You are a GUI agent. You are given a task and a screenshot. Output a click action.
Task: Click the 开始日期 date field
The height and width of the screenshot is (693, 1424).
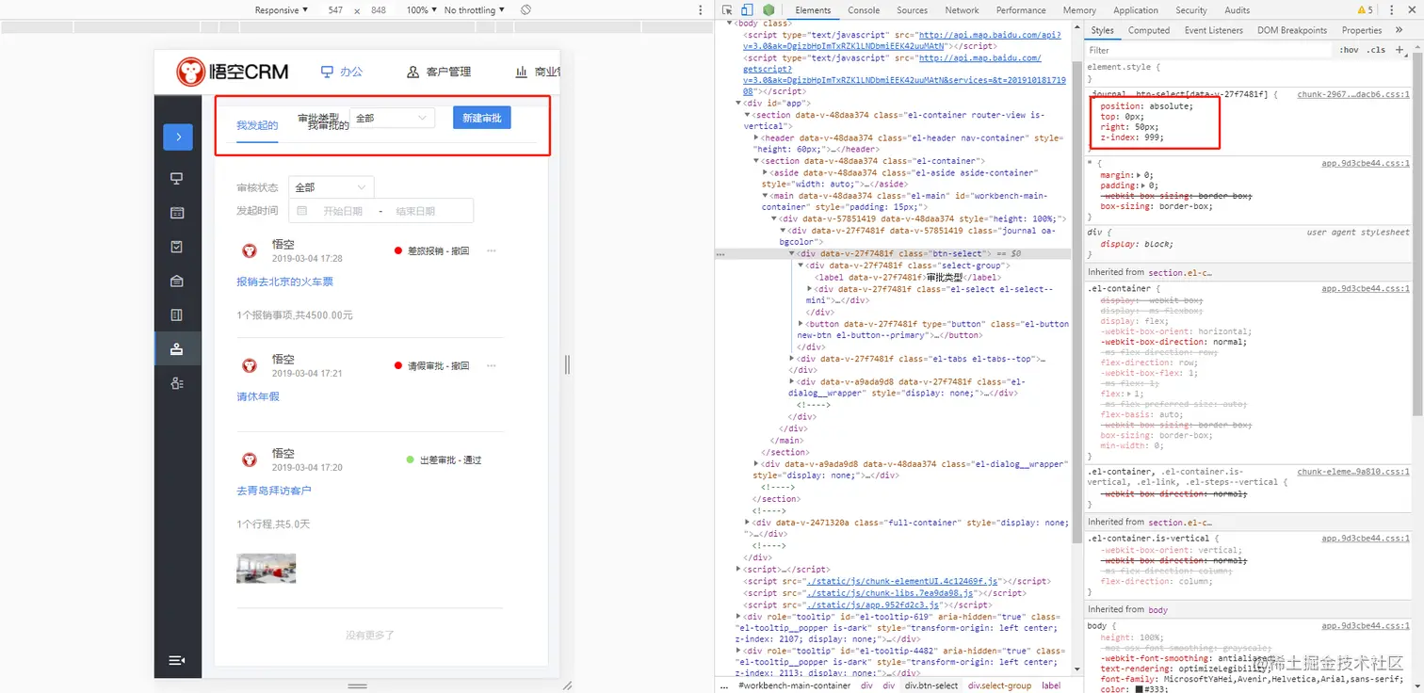pos(343,211)
